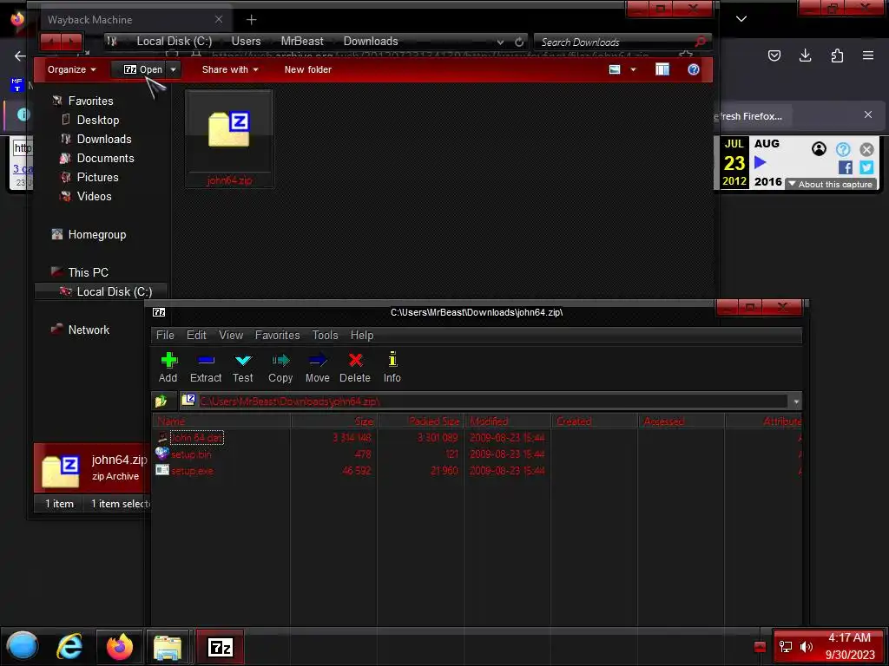Open the Favorites menu in 7-Zip
This screenshot has width=889, height=666.
pos(277,336)
